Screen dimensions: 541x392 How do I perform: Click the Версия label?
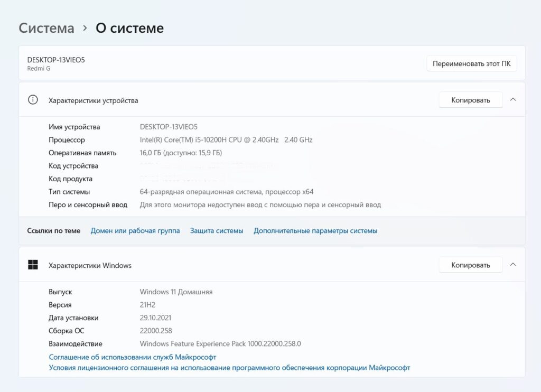pos(60,305)
